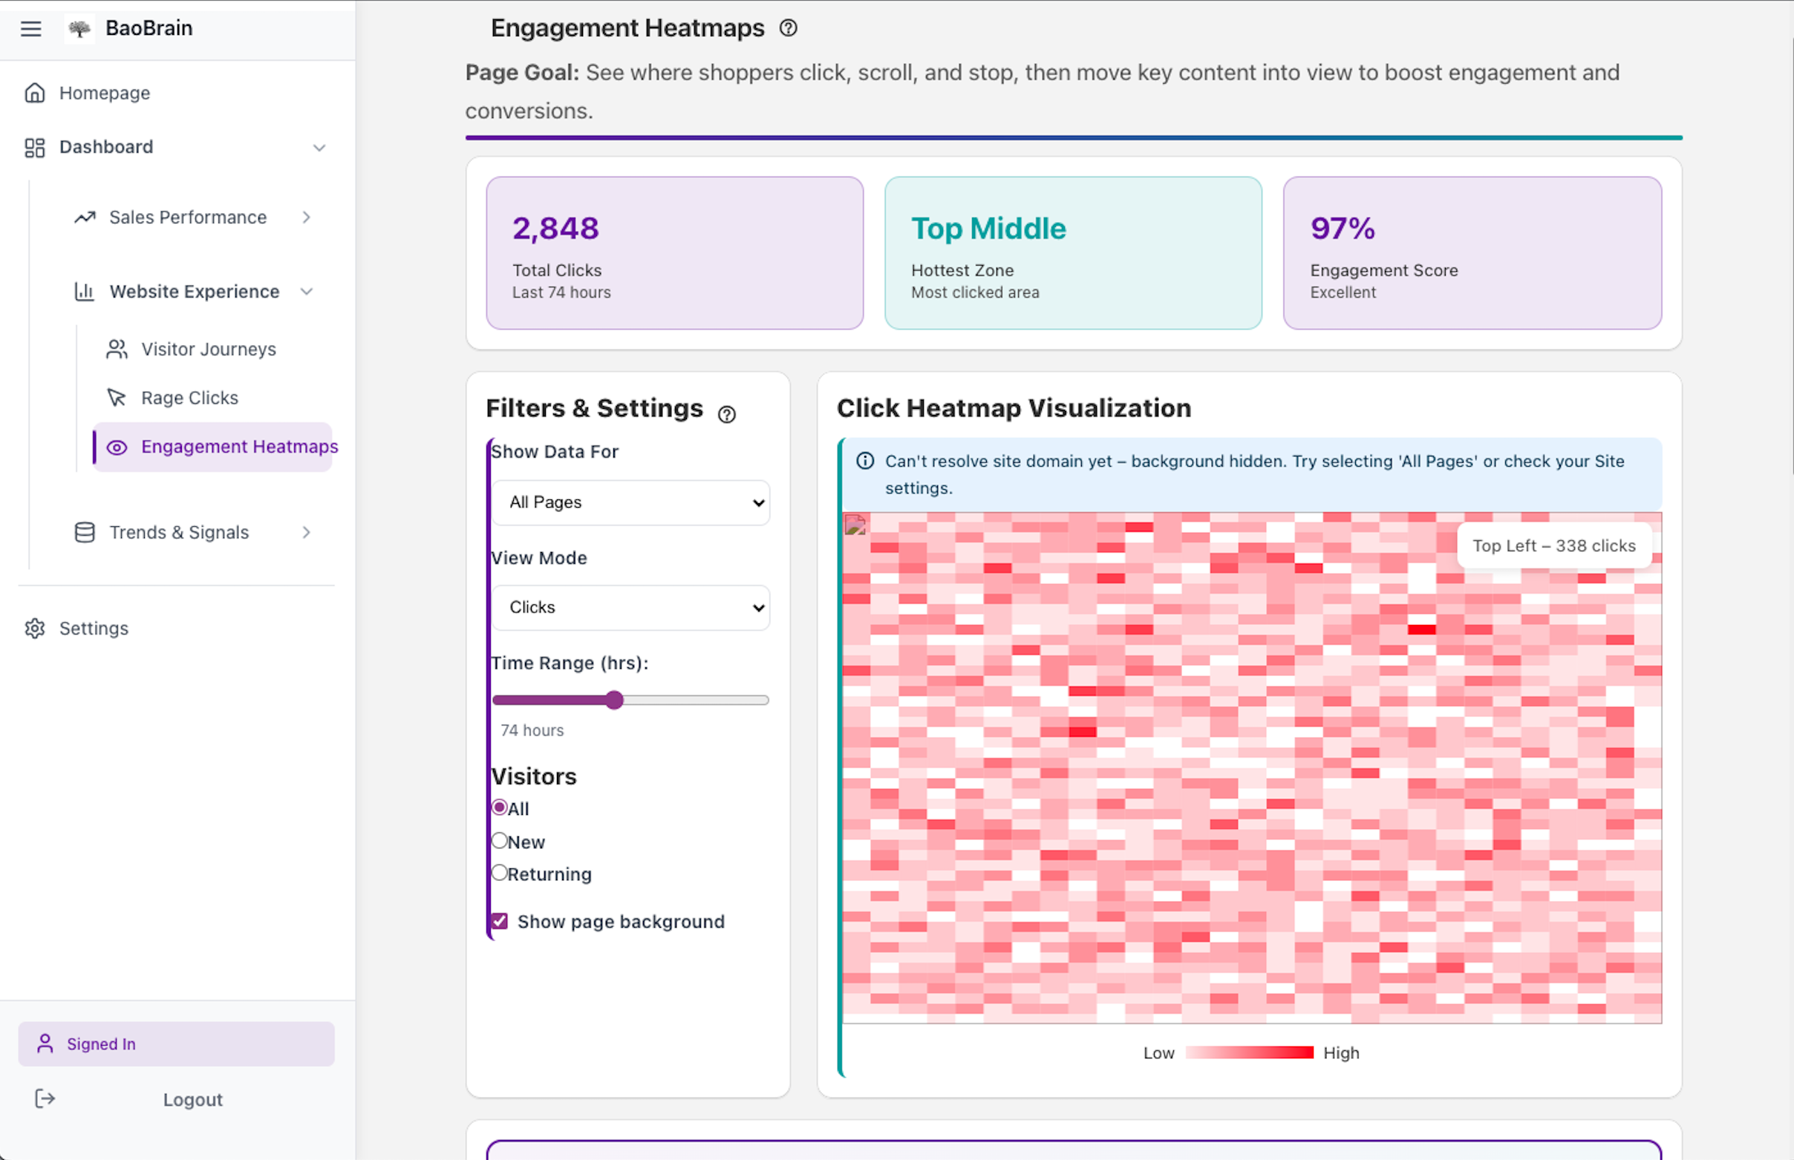The image size is (1794, 1160).
Task: Click the darkest red heatmap cell
Action: pos(1422,629)
